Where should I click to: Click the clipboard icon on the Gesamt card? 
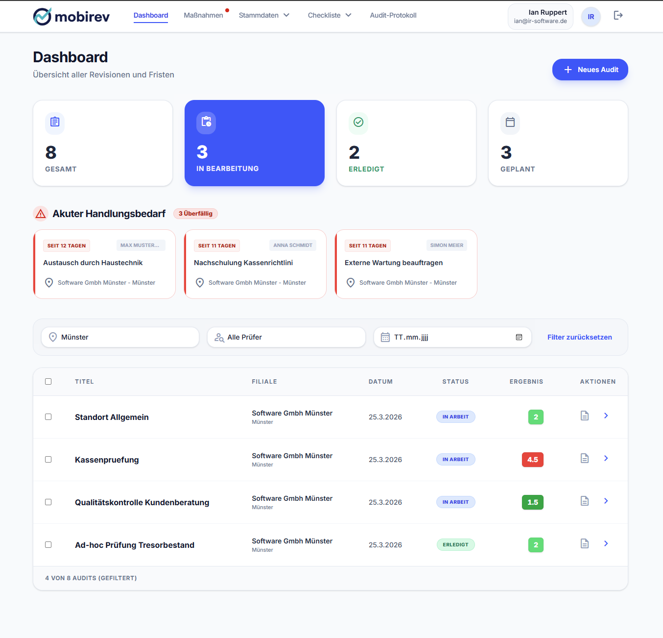coord(54,123)
